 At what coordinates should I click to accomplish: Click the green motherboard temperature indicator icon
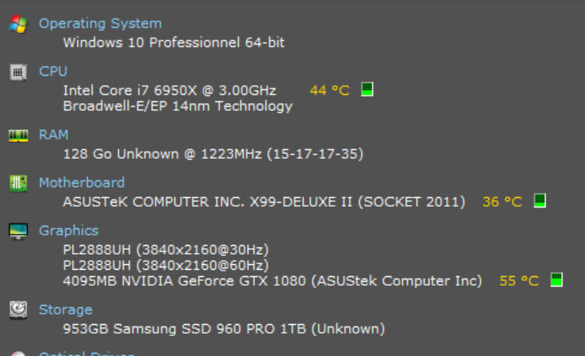539,201
